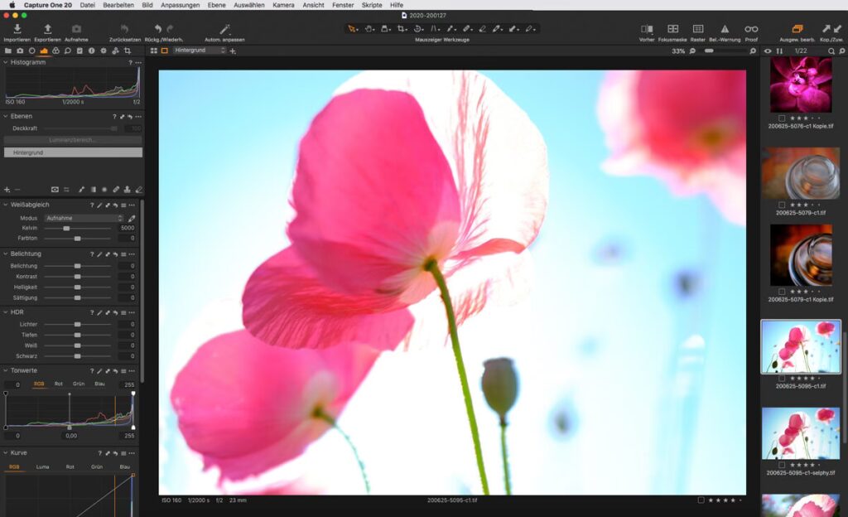
Task: Show the Fokusmaske overlay
Action: pyautogui.click(x=672, y=29)
